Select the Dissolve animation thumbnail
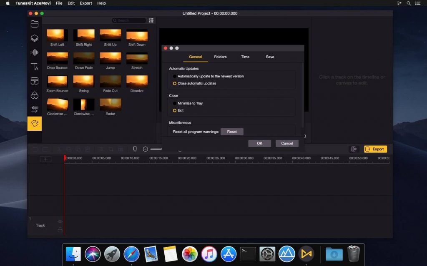 click(x=137, y=82)
